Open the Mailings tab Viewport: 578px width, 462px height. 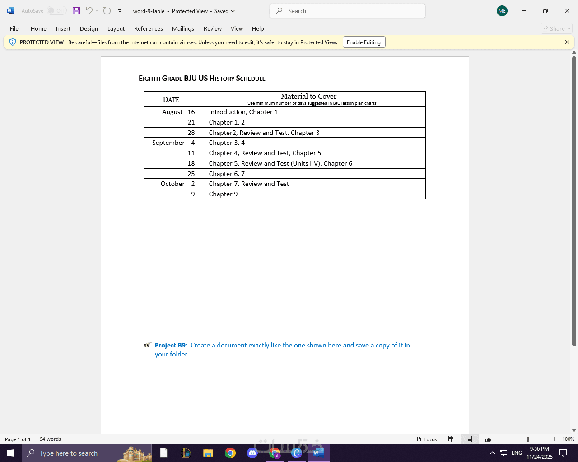tap(183, 28)
